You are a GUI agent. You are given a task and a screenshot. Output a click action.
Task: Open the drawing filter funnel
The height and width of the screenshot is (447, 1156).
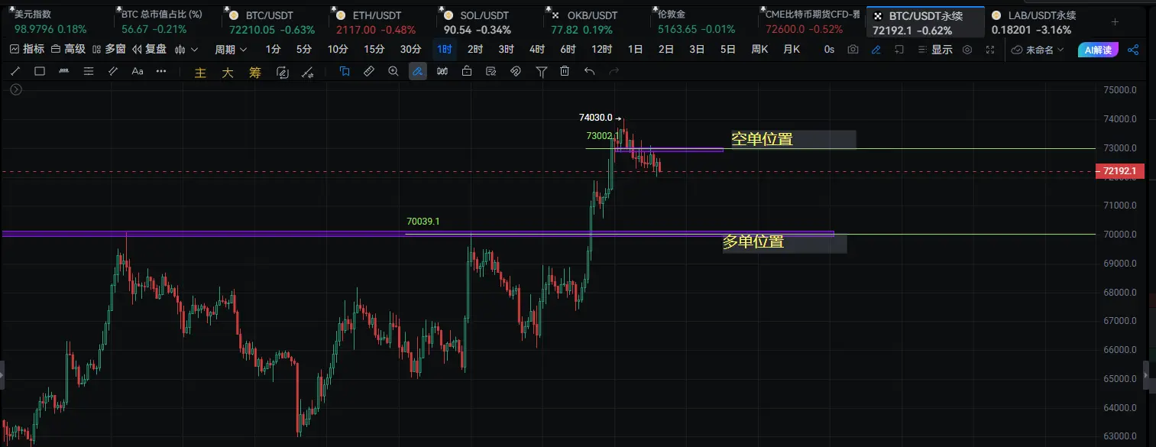point(541,72)
